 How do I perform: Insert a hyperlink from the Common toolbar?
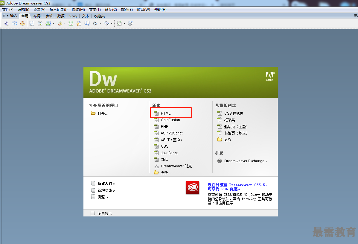[6, 23]
